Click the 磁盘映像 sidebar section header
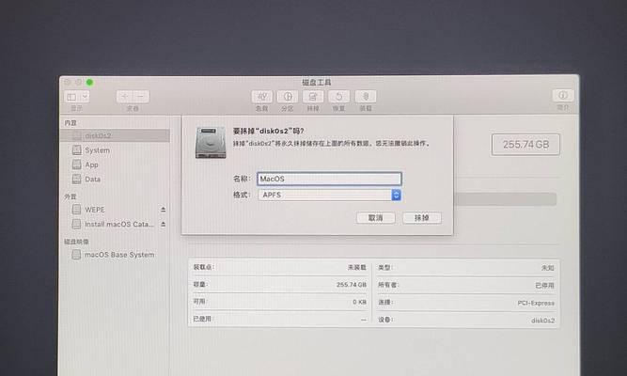The height and width of the screenshot is (376, 627). 76,242
